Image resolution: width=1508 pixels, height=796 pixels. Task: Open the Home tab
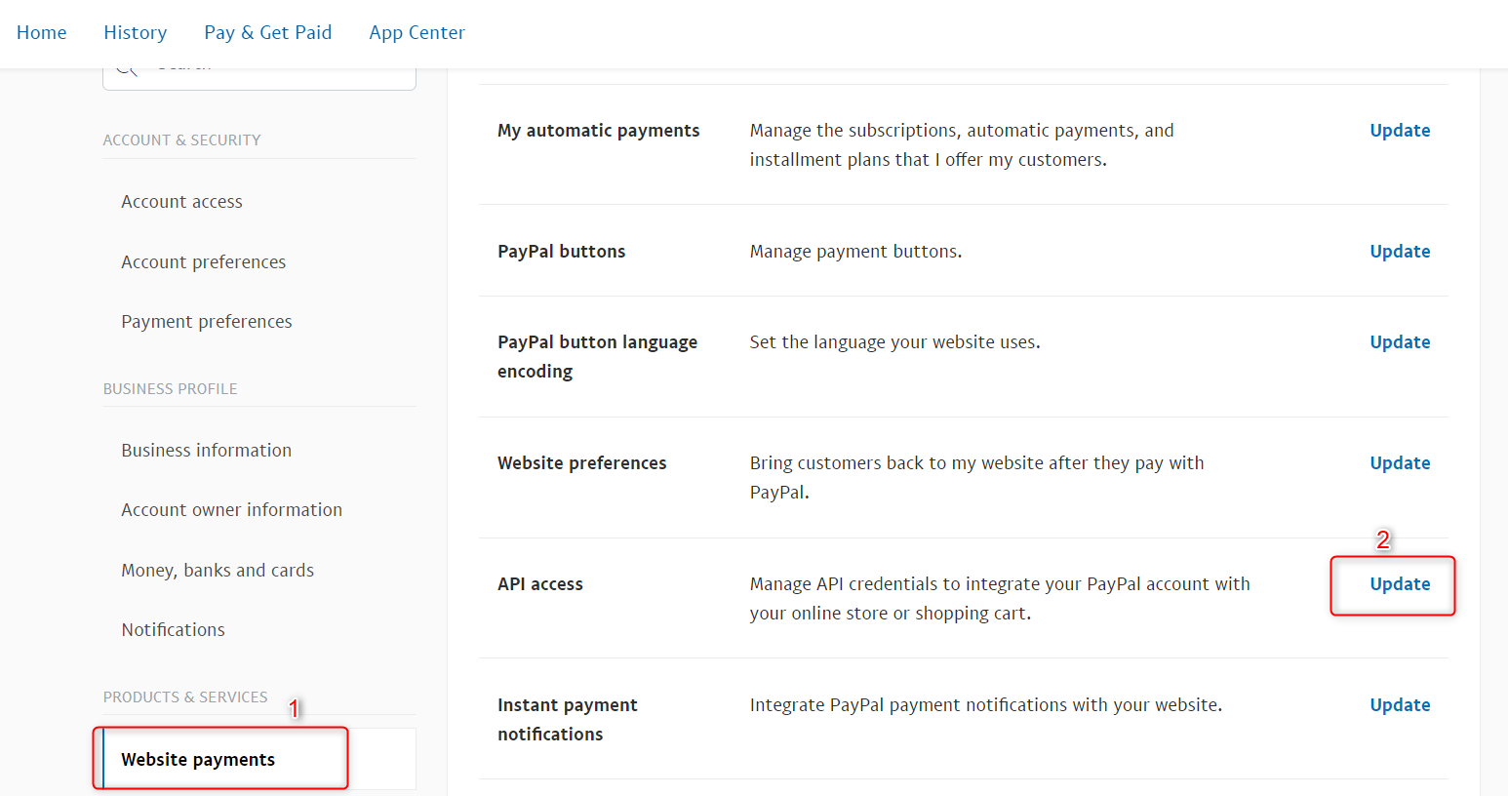pyautogui.click(x=42, y=32)
